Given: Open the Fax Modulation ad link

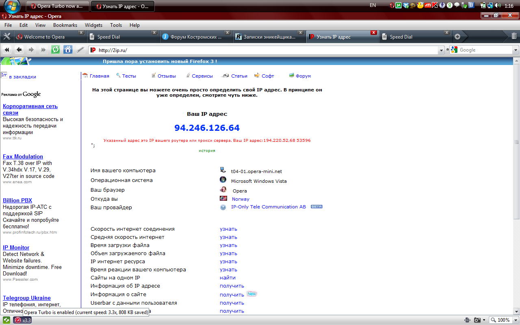Looking at the screenshot, I should [23, 156].
